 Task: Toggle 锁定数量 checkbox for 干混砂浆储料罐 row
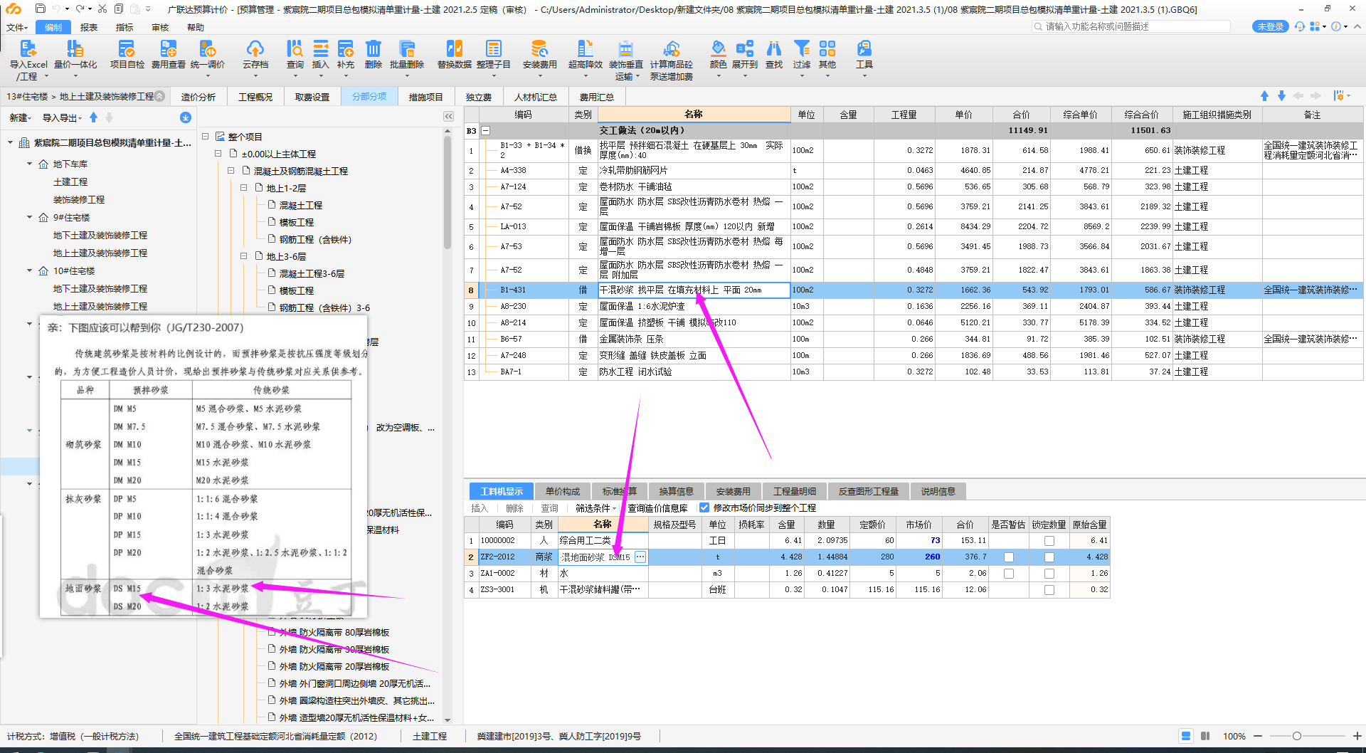(x=1049, y=590)
